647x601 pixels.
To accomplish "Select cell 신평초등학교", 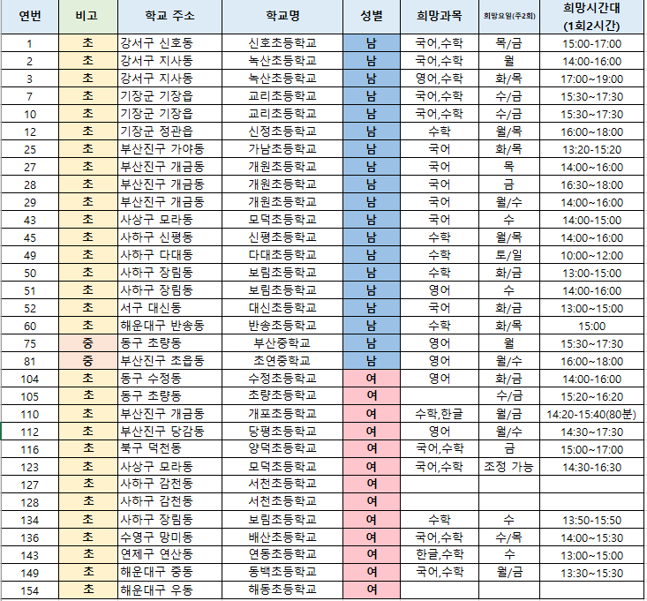I will point(282,237).
